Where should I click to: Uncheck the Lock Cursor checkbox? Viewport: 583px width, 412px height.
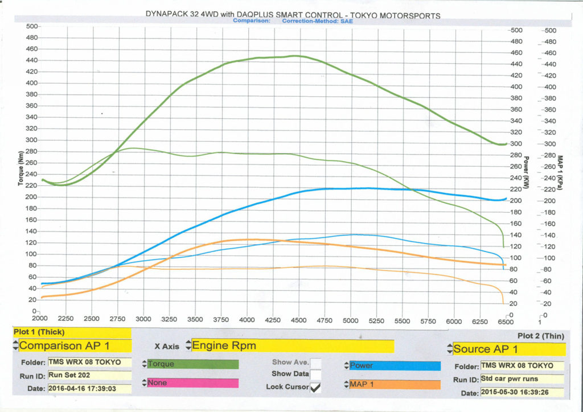(x=314, y=387)
